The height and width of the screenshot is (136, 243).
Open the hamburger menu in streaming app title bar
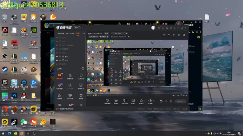(x=174, y=28)
